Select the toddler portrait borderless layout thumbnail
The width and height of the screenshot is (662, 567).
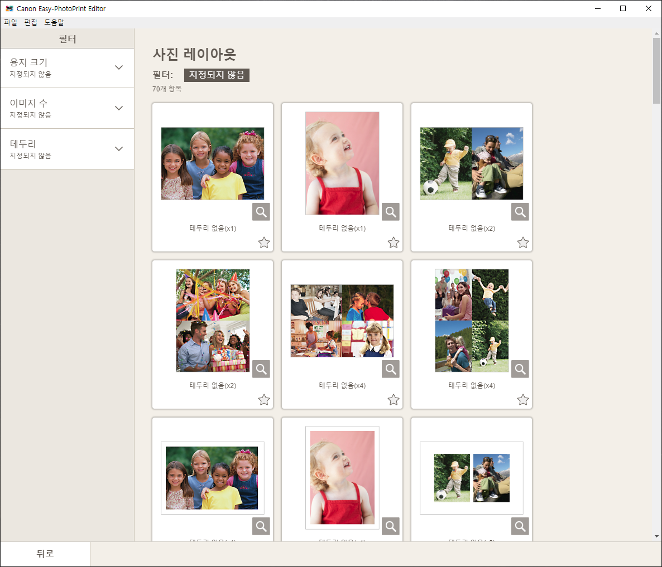(x=342, y=163)
